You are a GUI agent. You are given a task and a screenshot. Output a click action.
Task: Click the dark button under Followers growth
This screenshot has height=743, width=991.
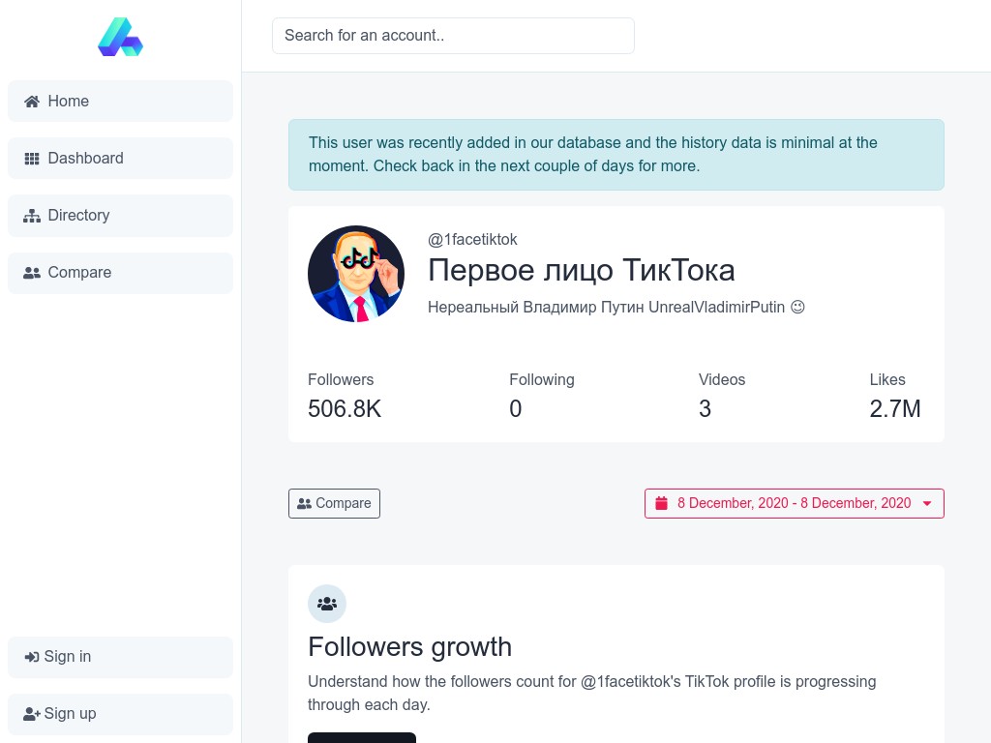362,737
